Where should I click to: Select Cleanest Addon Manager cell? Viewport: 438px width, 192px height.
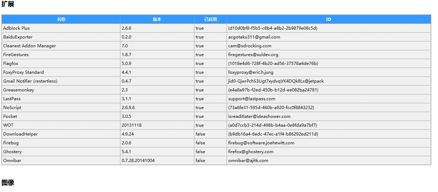[x=61, y=46]
